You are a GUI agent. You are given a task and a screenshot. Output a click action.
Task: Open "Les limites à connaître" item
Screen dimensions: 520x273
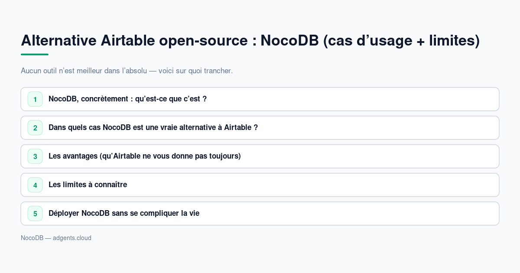(x=260, y=185)
